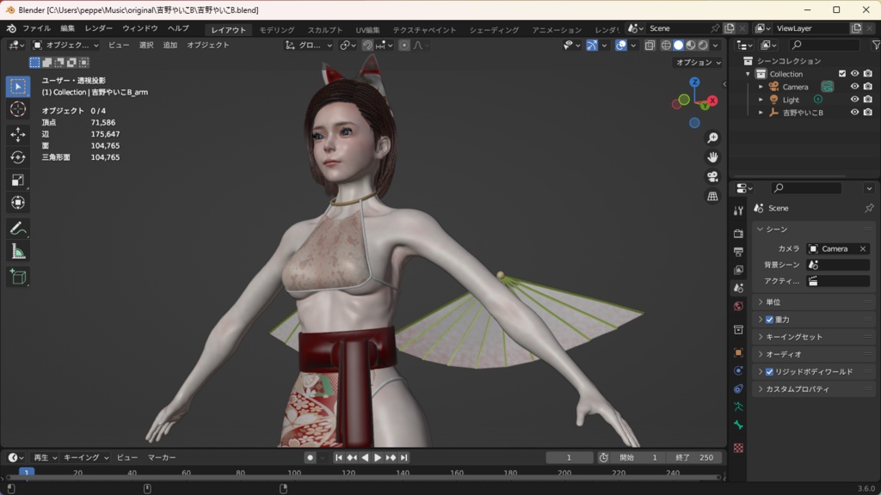881x495 pixels.
Task: Click the blue Z axis on gizmo
Action: point(695,82)
